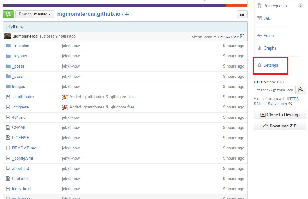Viewport: 308px width, 199px height.
Task: Open the Branch: master dropdown
Action: (x=35, y=14)
